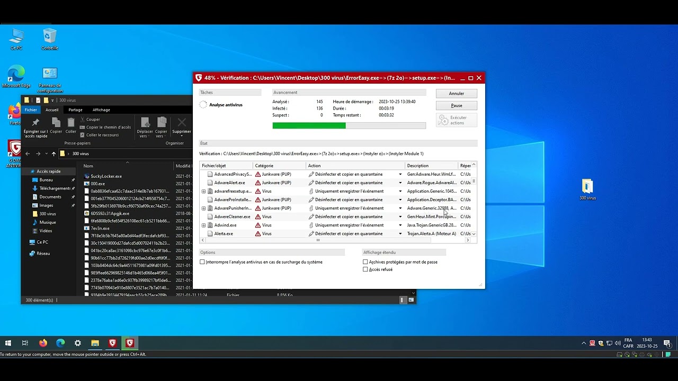The image size is (678, 381).
Task: Expand the Adwind.exe archive row
Action: tap(203, 225)
